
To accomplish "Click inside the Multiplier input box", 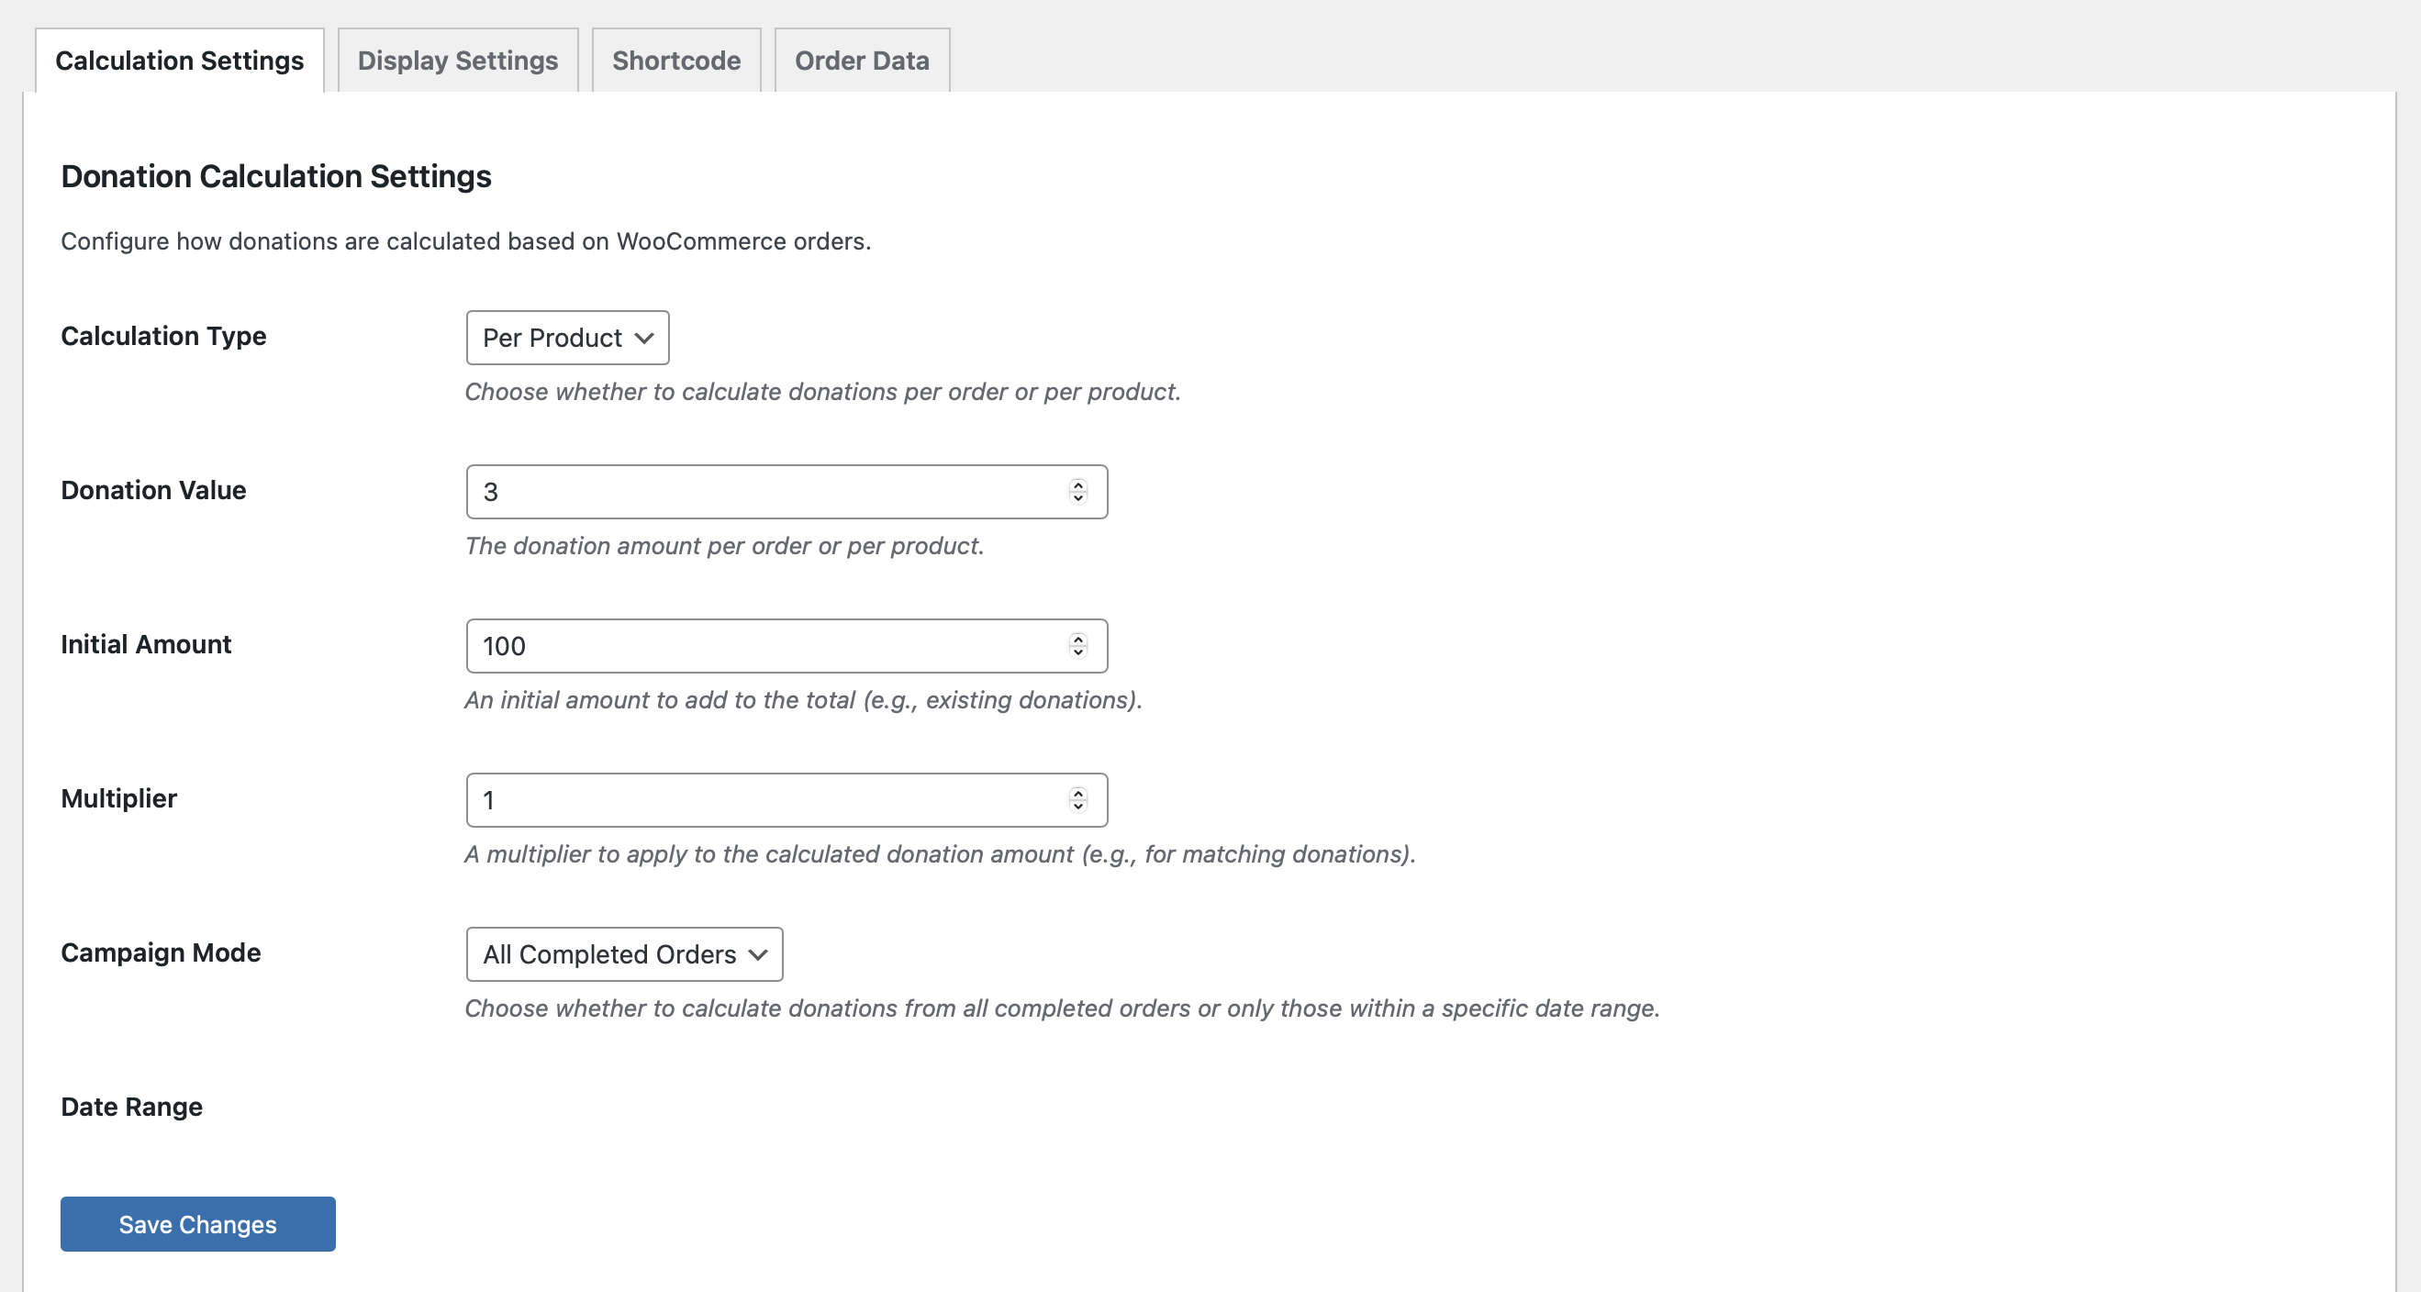I will click(761, 799).
